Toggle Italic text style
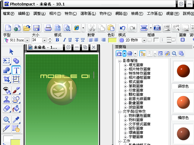Image resolution: width=194 pixels, height=145 pixels. 64,40
